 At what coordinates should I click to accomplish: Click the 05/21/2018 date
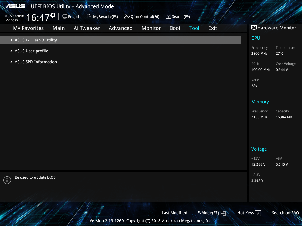point(15,16)
